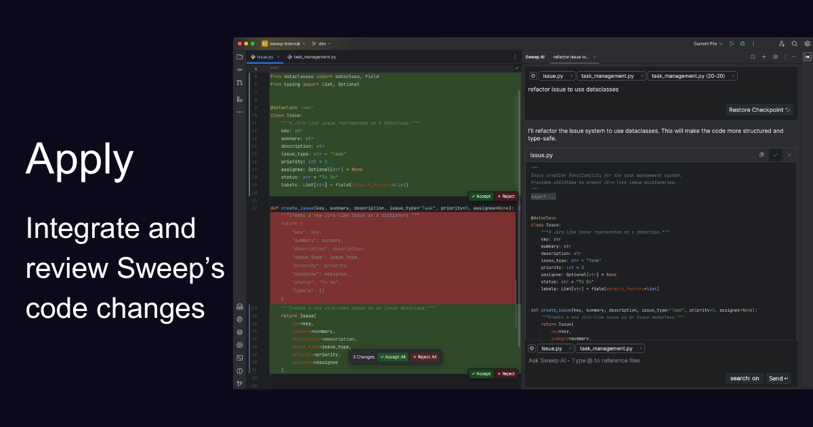Open more run actions menu
This screenshot has width=813, height=427.
[753, 43]
